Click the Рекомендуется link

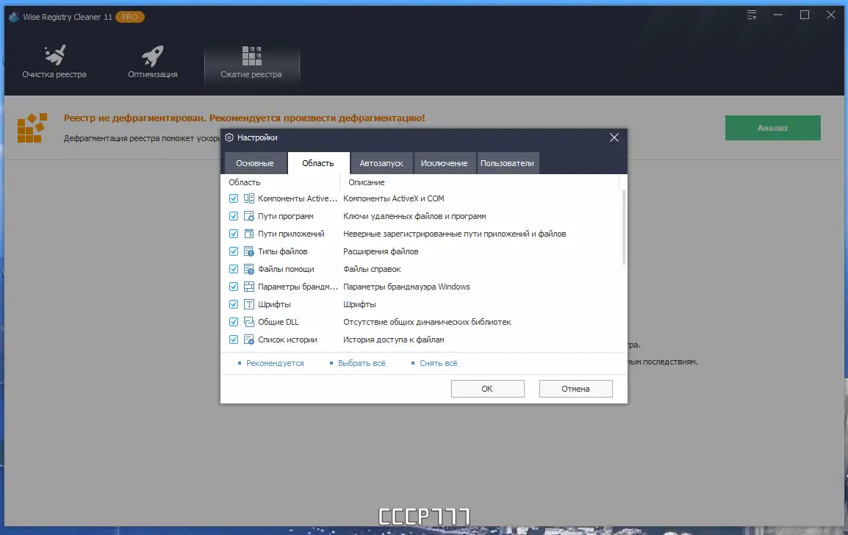pos(275,364)
